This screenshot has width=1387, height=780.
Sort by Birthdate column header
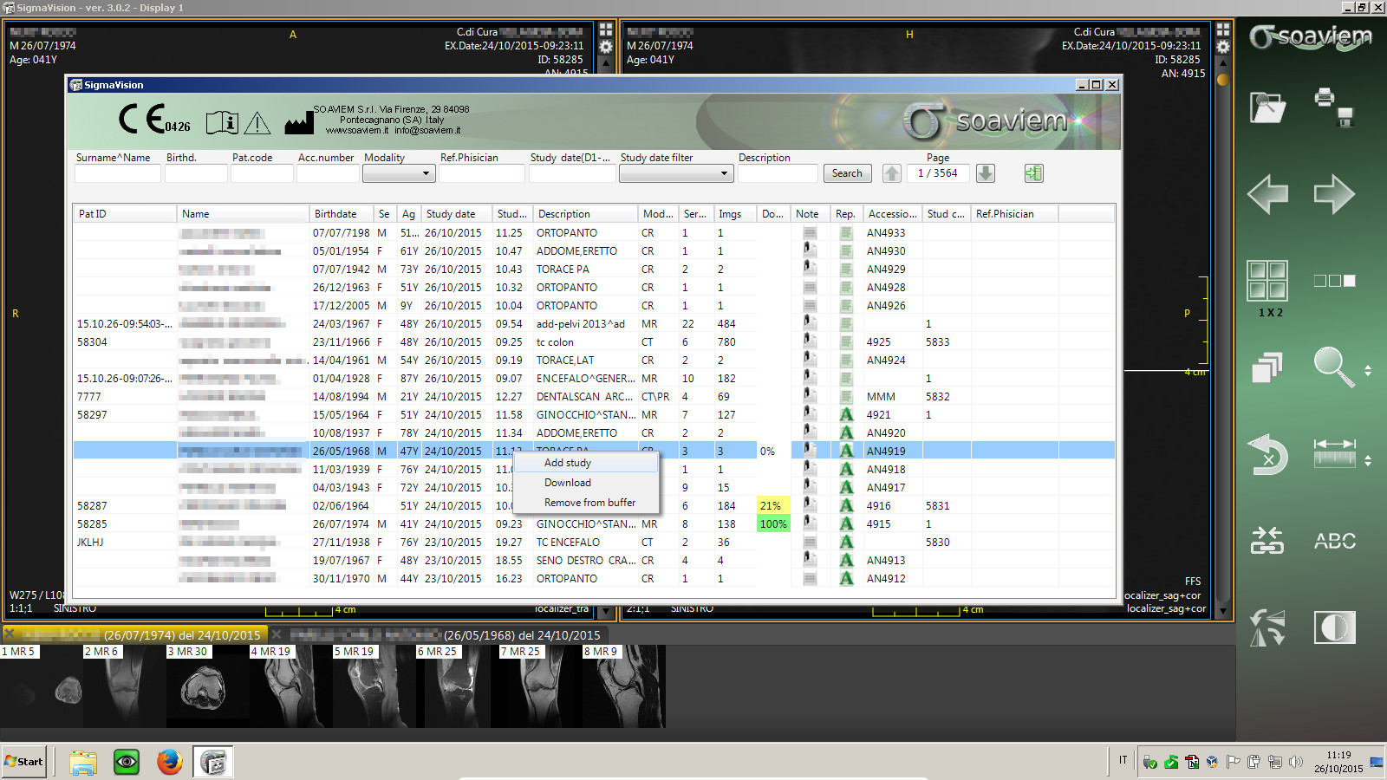click(341, 214)
